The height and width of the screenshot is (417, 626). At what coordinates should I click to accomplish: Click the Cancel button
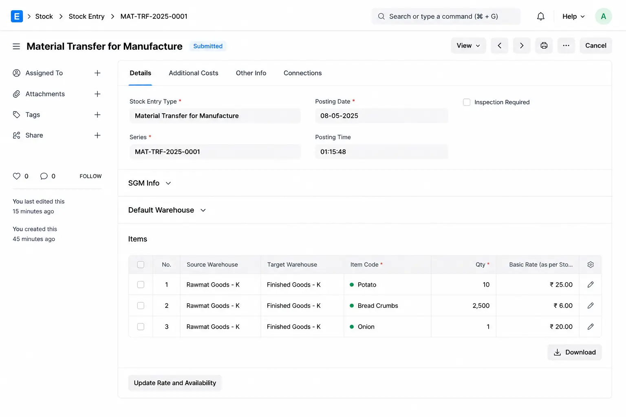coord(596,46)
